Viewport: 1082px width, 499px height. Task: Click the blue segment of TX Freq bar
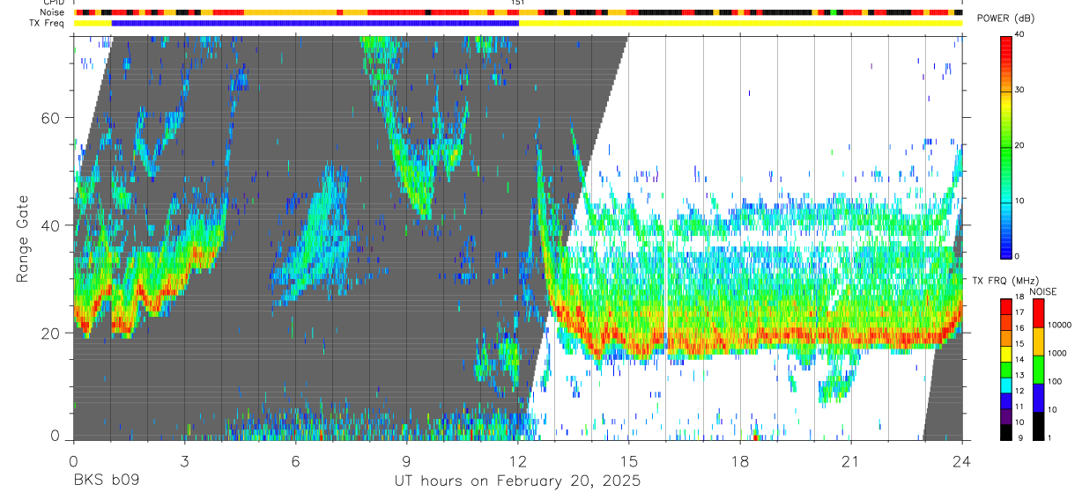(315, 23)
